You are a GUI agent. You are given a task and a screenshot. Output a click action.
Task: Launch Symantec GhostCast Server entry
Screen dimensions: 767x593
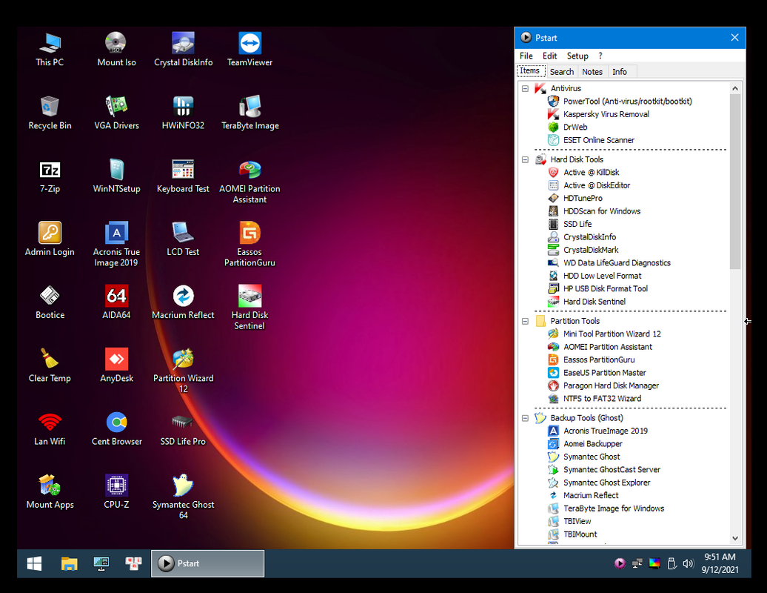605,470
